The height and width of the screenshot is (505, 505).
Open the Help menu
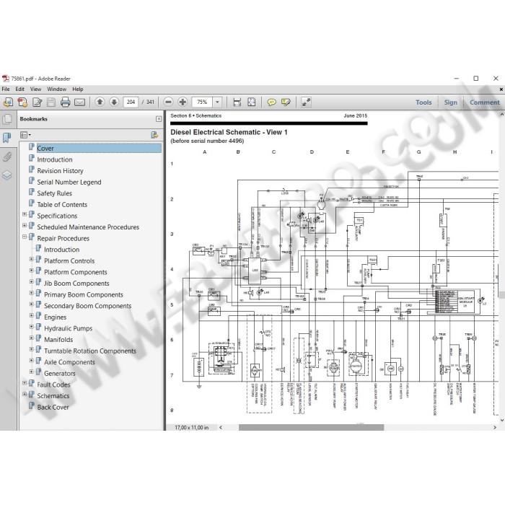coord(78,89)
